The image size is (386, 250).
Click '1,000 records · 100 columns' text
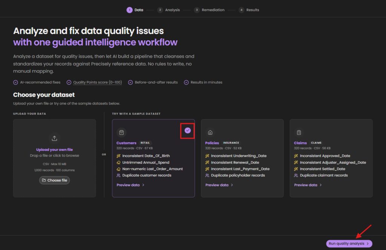click(54, 170)
